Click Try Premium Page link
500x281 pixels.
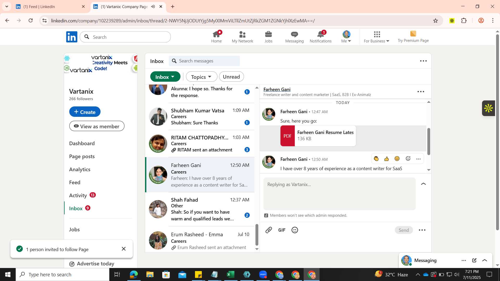tap(413, 37)
